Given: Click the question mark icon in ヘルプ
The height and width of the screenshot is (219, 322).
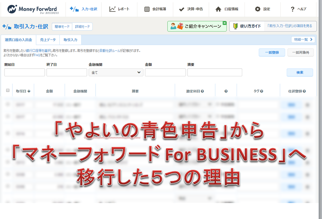Looking at the screenshot, I should [292, 9].
